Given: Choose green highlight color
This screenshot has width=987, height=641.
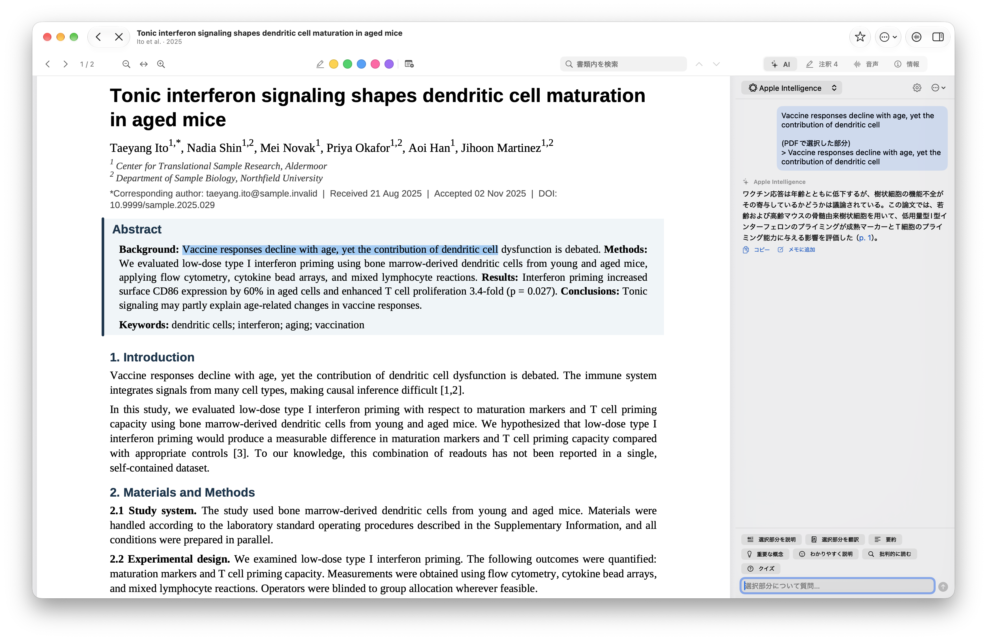Looking at the screenshot, I should coord(348,64).
